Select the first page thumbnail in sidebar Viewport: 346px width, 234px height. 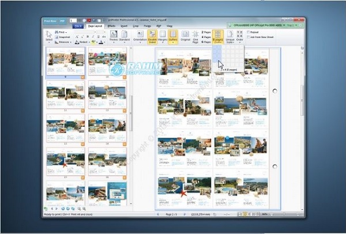point(66,61)
